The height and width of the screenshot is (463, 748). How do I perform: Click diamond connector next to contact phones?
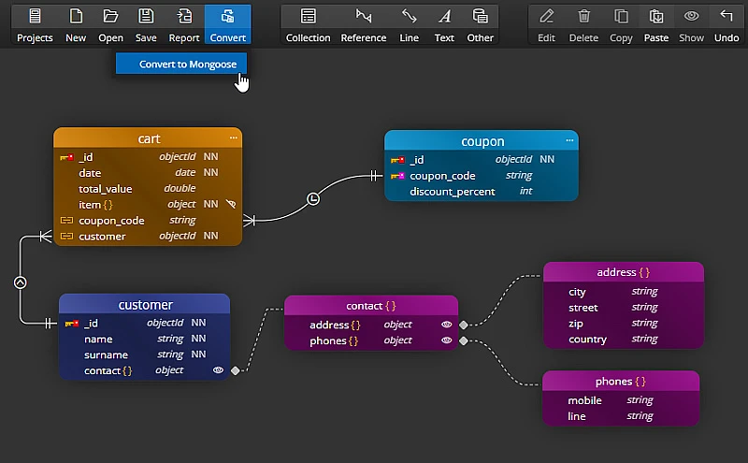(463, 340)
